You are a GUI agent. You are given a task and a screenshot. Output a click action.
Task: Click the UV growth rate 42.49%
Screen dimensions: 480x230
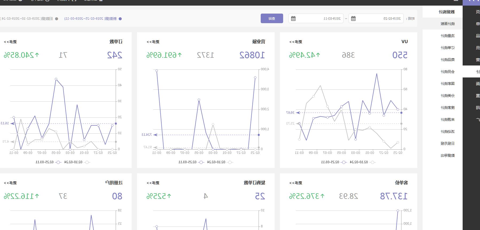pyautogui.click(x=305, y=55)
